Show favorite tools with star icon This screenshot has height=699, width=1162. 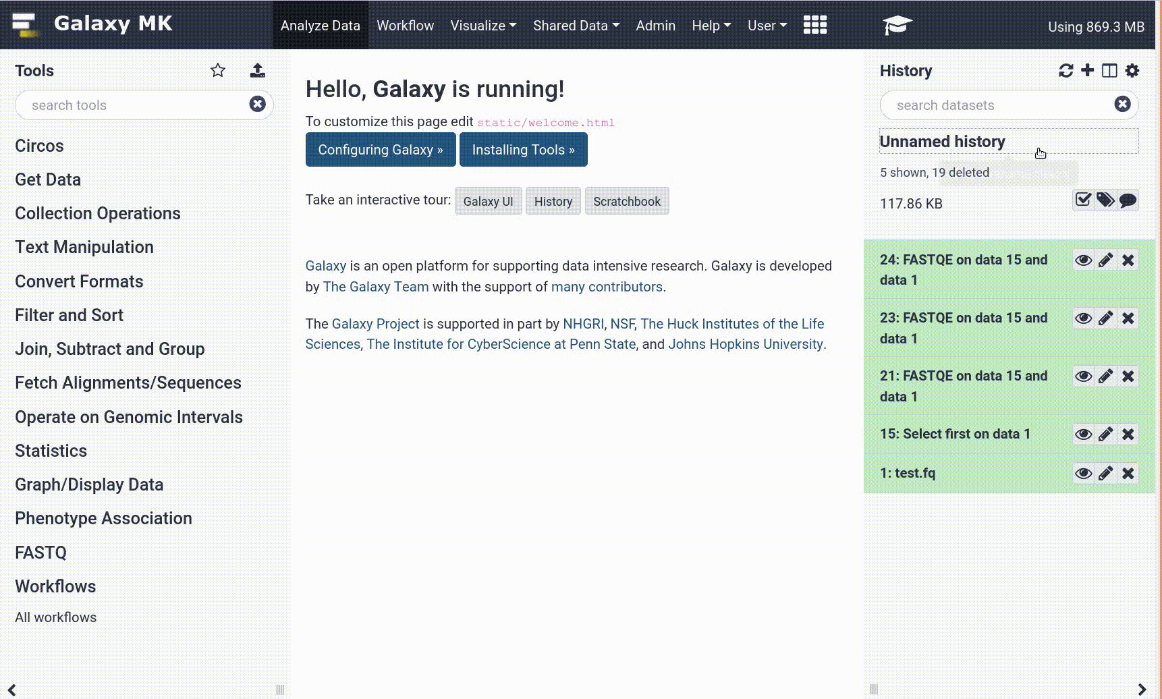tap(218, 70)
